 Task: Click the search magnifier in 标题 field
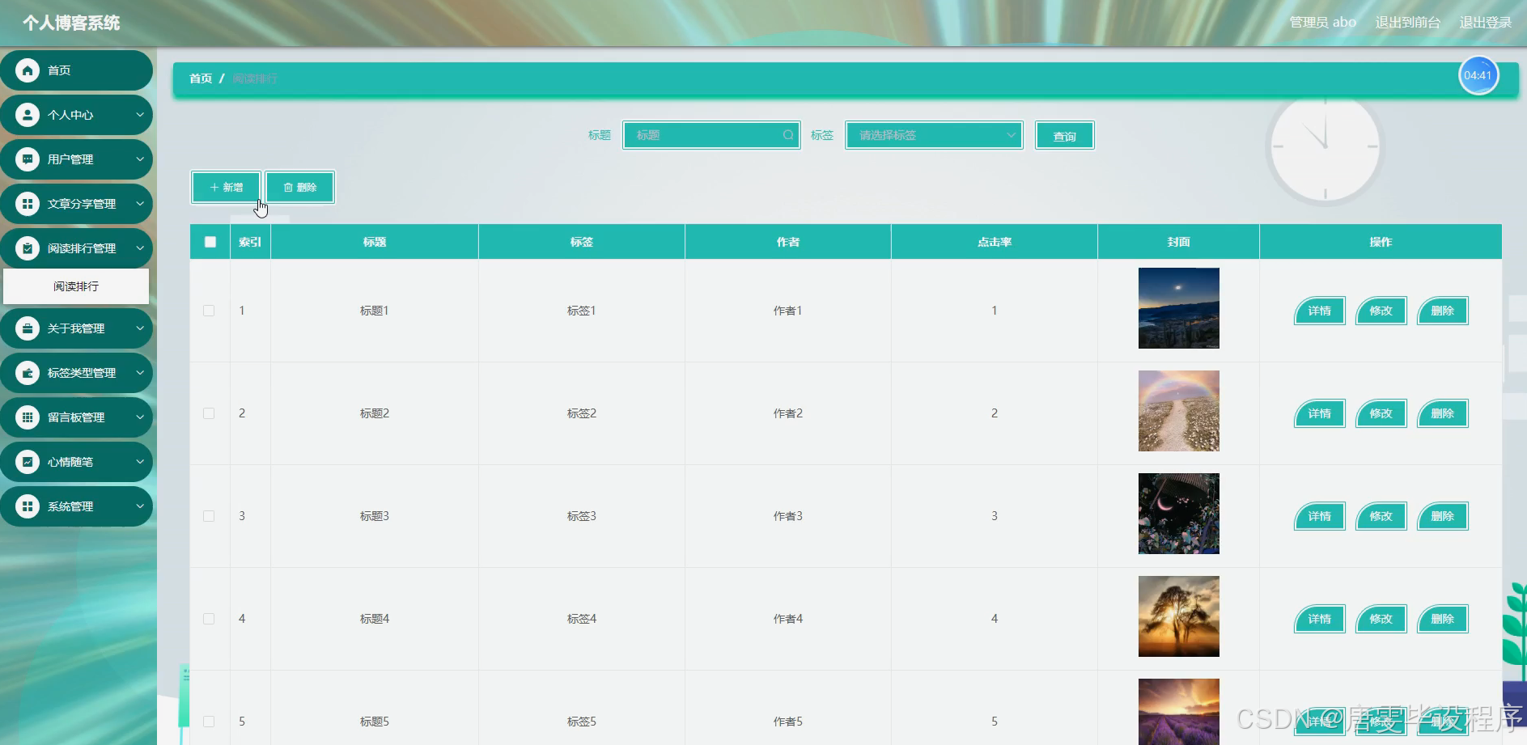[x=788, y=135]
